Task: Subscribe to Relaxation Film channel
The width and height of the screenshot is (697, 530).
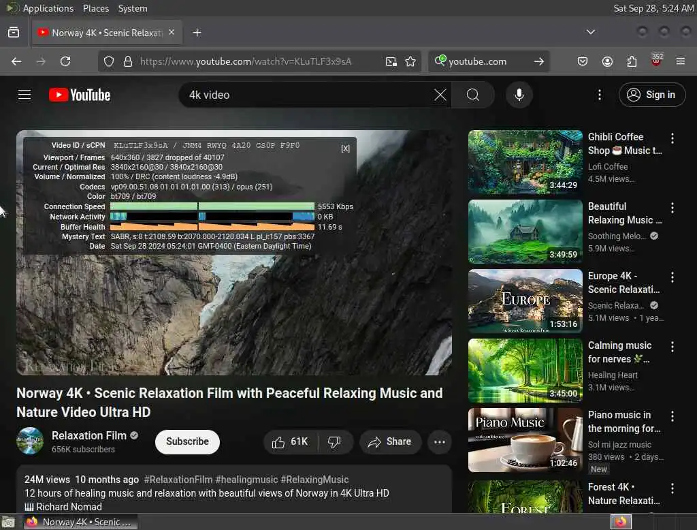Action: point(187,441)
